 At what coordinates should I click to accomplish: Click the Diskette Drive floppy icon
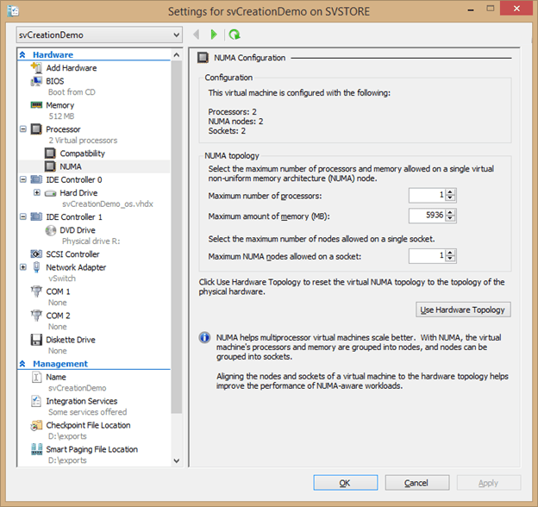point(36,340)
